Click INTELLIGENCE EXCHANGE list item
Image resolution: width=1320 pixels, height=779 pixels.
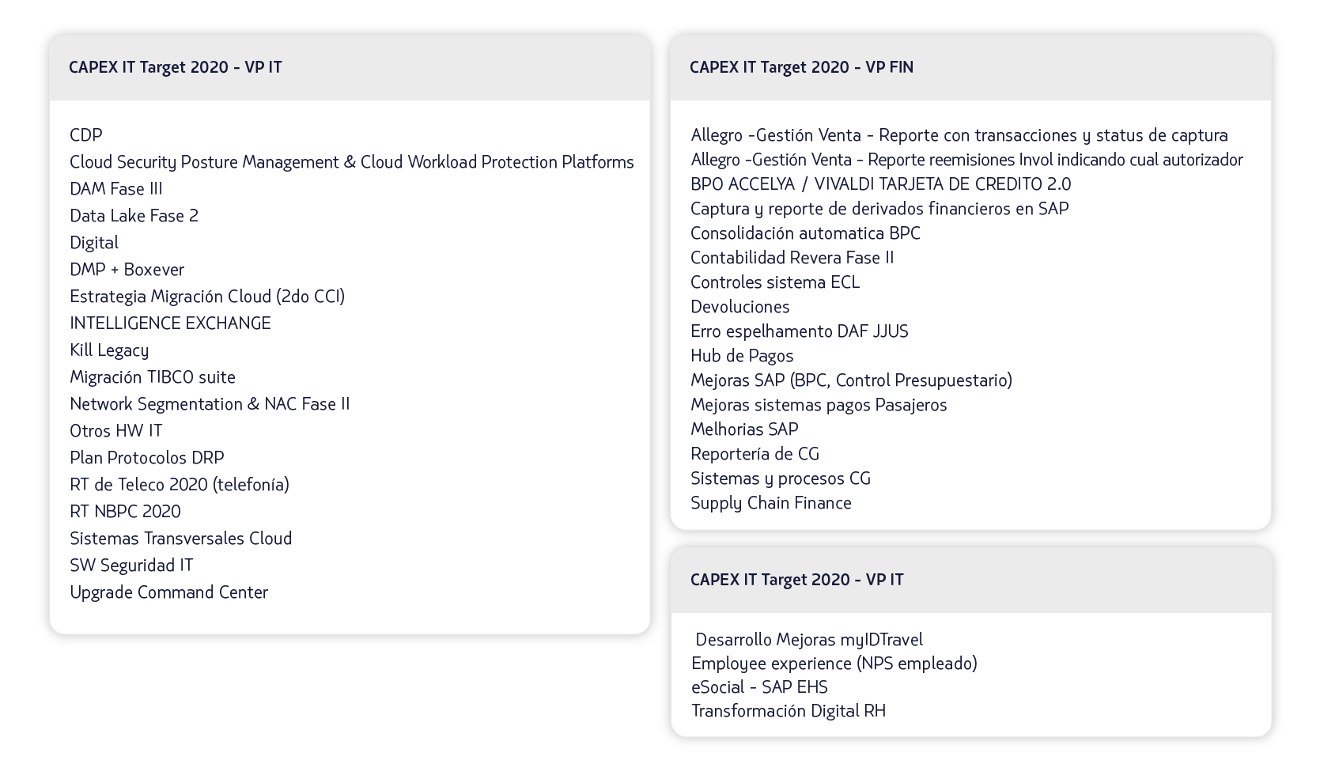[170, 323]
